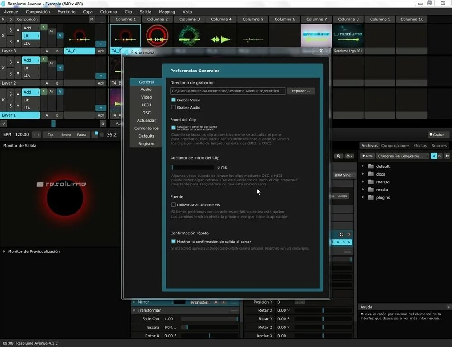Image resolution: width=452 pixels, height=347 pixels.
Task: Open the LIA dropdown on Layer 1
Action: pos(31,108)
